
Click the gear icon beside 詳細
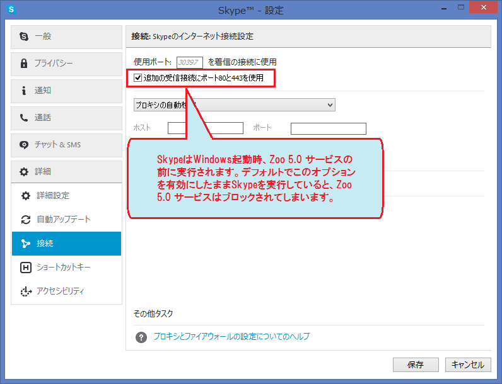[x=24, y=172]
